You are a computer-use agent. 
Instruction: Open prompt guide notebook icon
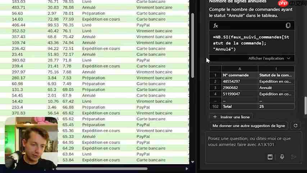270,157
